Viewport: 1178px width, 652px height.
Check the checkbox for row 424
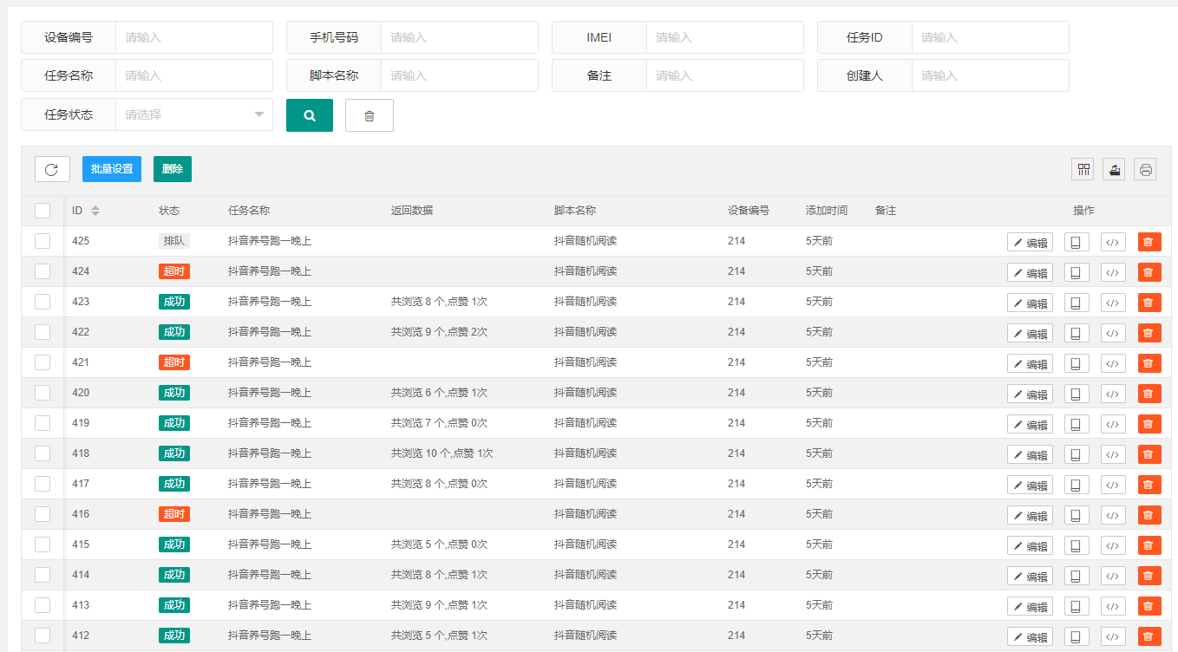click(x=43, y=271)
